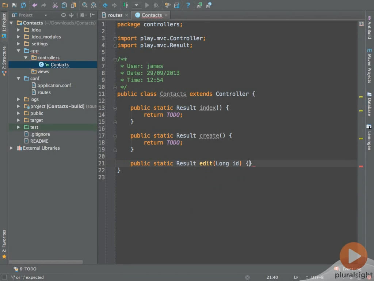Screen dimensions: 374x281
Task: Click the Undo arrow icon
Action: 35,5
